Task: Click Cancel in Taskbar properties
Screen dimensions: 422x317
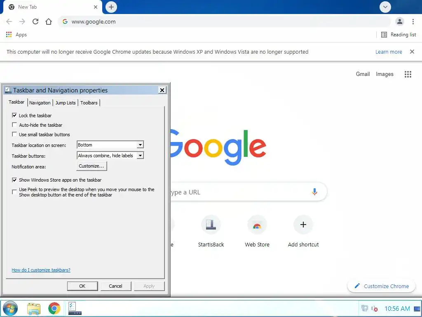Action: pyautogui.click(x=115, y=286)
